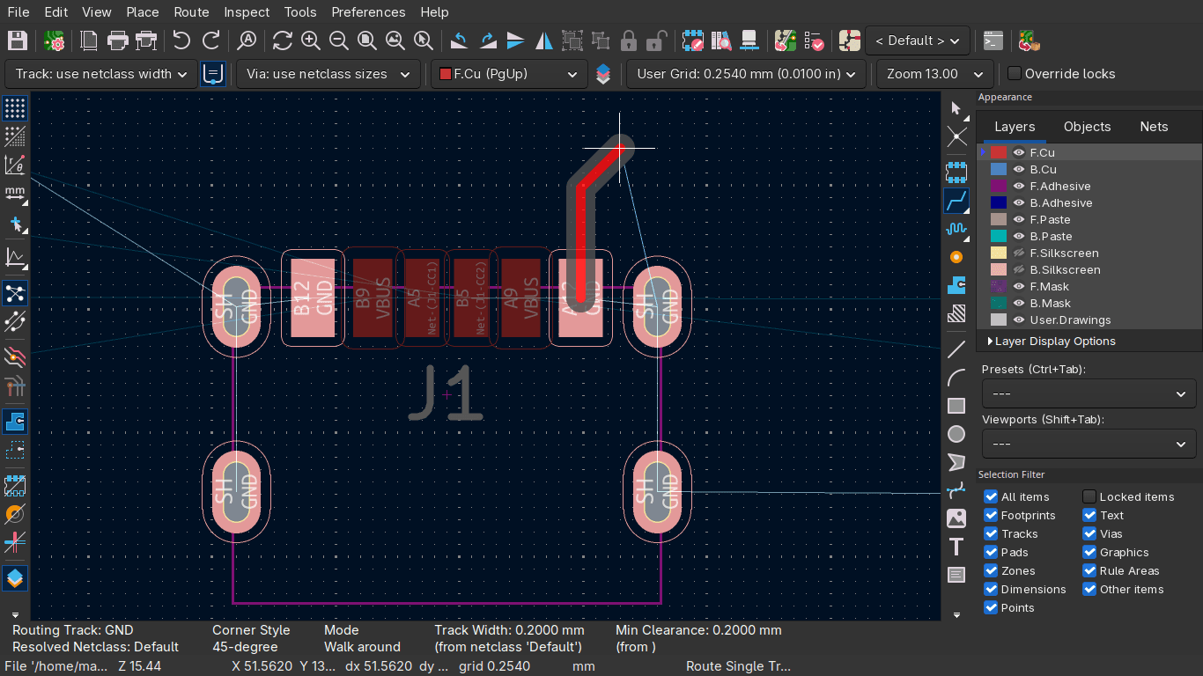
Task: Show the F.Silkscreen layer
Action: point(1019,253)
